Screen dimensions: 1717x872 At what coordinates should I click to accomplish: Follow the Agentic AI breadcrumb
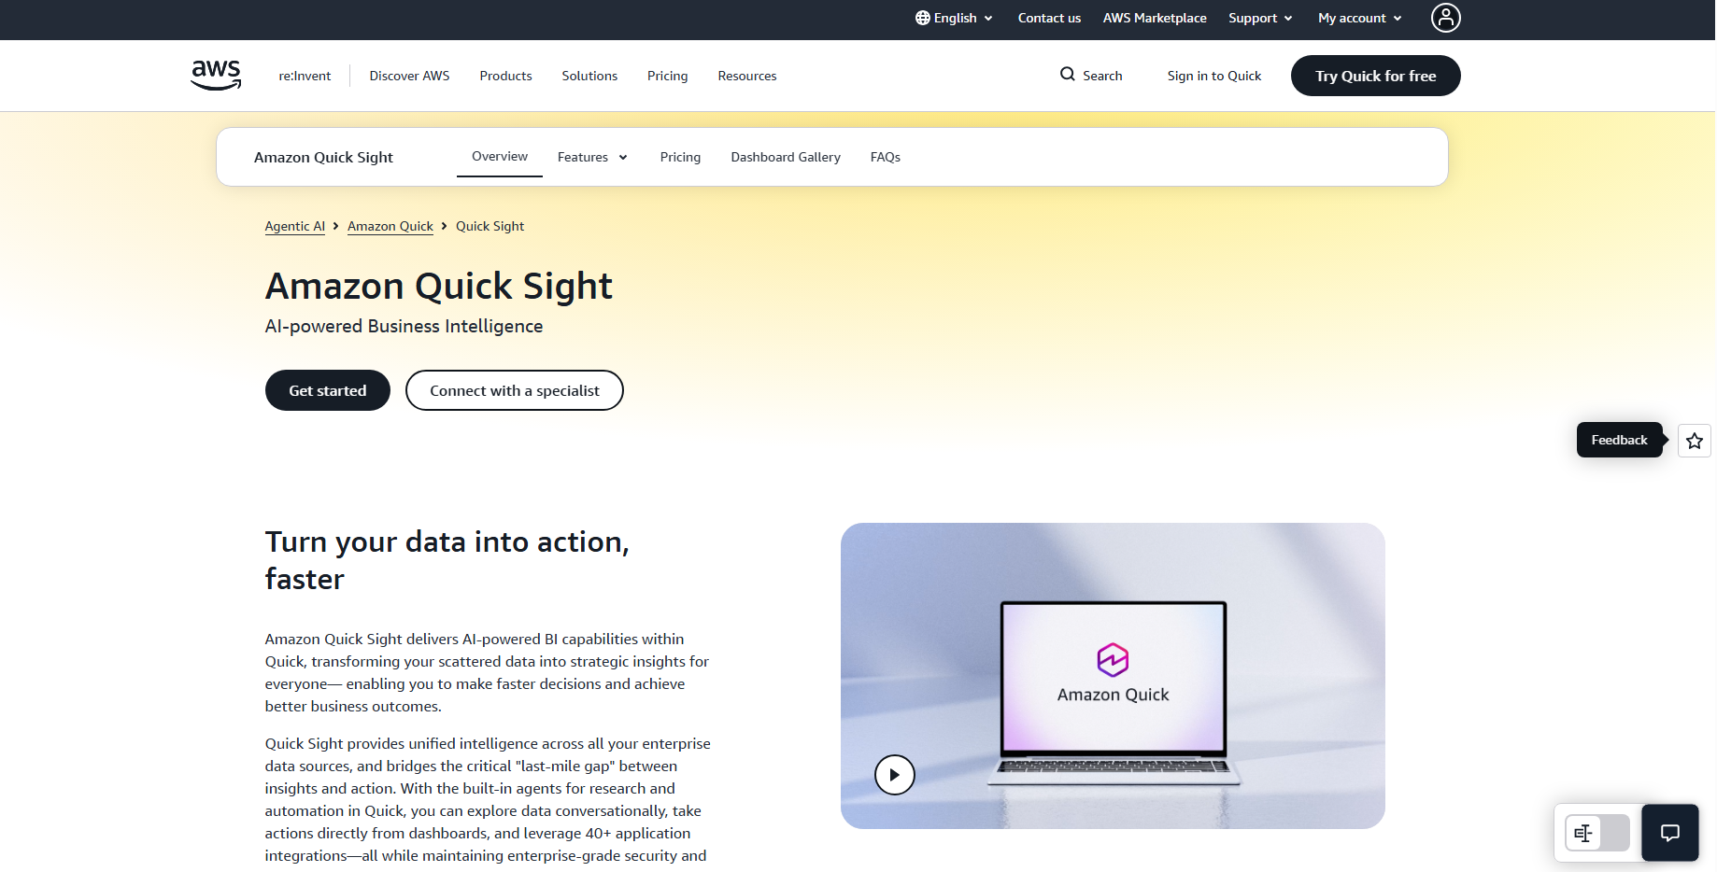pyautogui.click(x=294, y=226)
